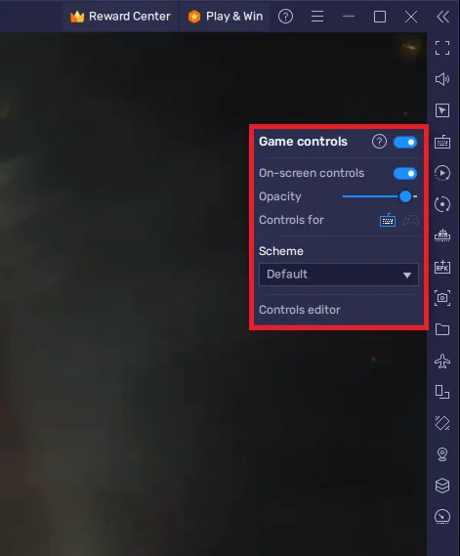Viewport: 460px width, 556px height.
Task: Close the BlueStacks window
Action: click(411, 17)
